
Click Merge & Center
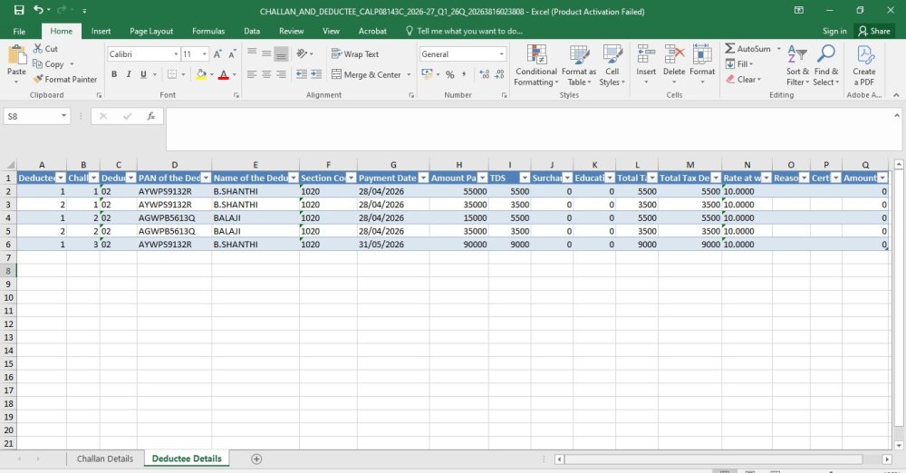tap(366, 74)
